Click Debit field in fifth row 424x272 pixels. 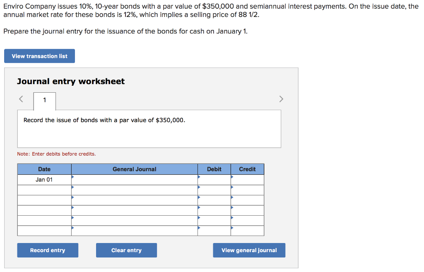(214, 221)
